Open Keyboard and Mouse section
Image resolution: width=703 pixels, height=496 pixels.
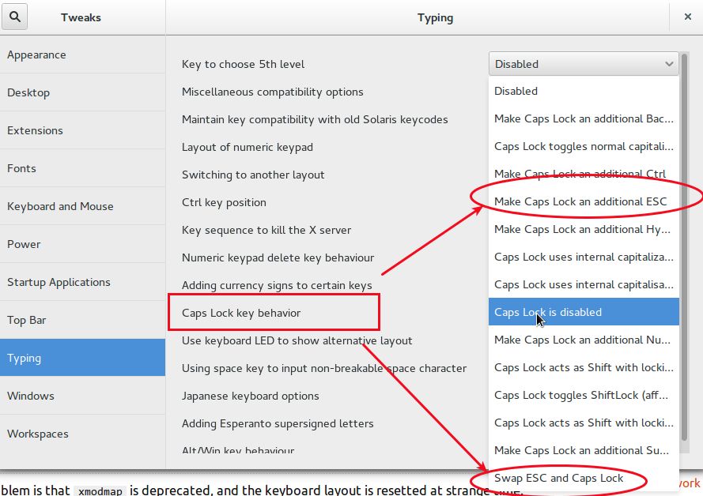[x=82, y=206]
